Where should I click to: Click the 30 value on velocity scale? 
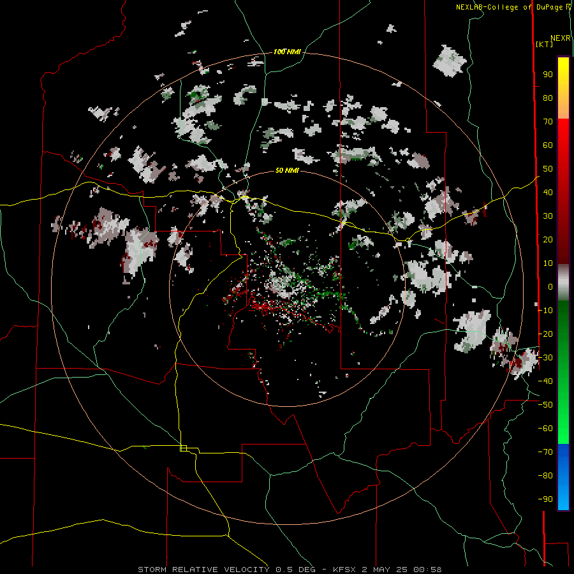coord(548,216)
